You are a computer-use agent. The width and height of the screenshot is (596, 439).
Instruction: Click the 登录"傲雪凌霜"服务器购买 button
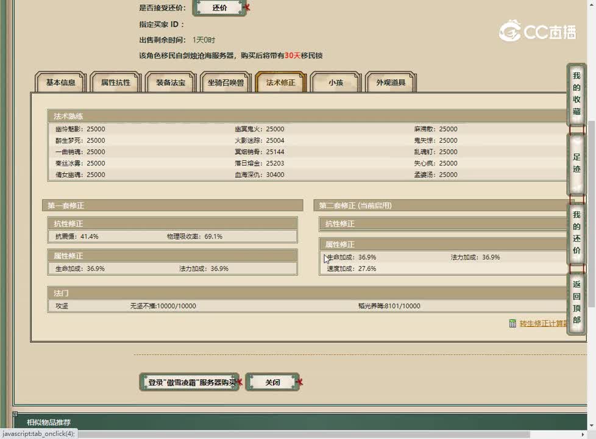pos(191,382)
